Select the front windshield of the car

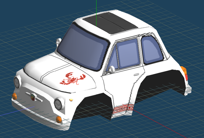[x=83, y=47]
